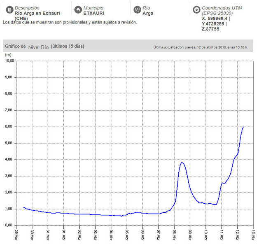Viewport: 259px width, 249px height.
Task: Click the 10,00 y-axis label
Action: 9,61
